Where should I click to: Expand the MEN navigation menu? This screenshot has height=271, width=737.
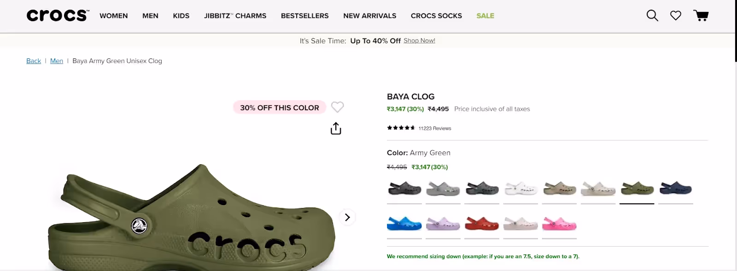150,15
